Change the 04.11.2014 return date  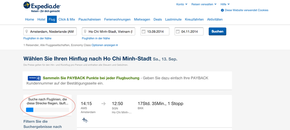[189, 32]
